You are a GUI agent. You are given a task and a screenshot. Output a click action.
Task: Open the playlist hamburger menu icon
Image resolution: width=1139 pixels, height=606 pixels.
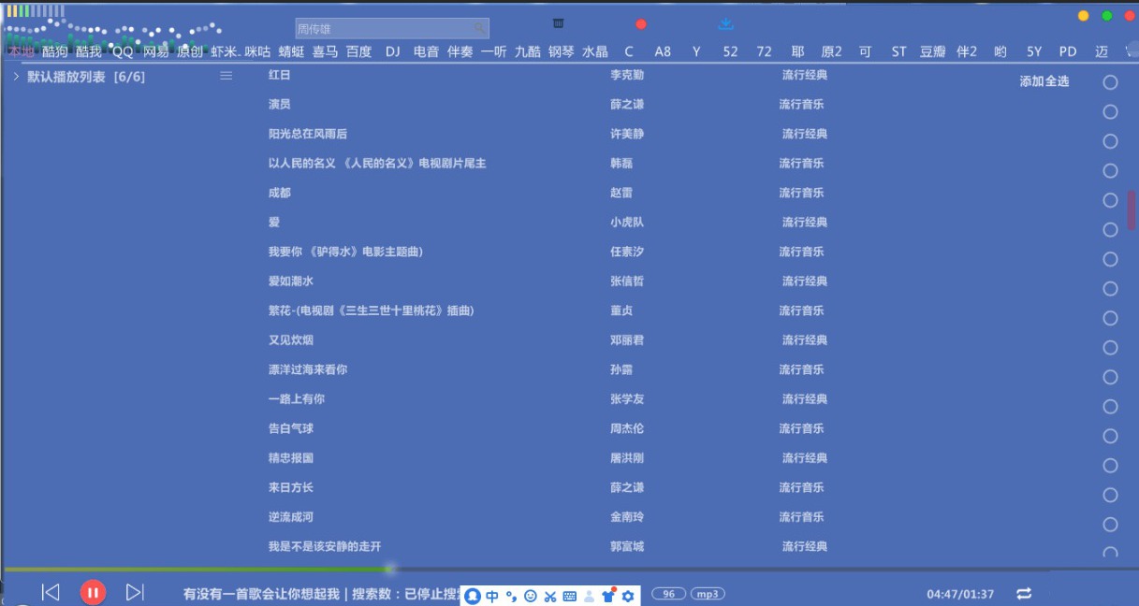226,76
